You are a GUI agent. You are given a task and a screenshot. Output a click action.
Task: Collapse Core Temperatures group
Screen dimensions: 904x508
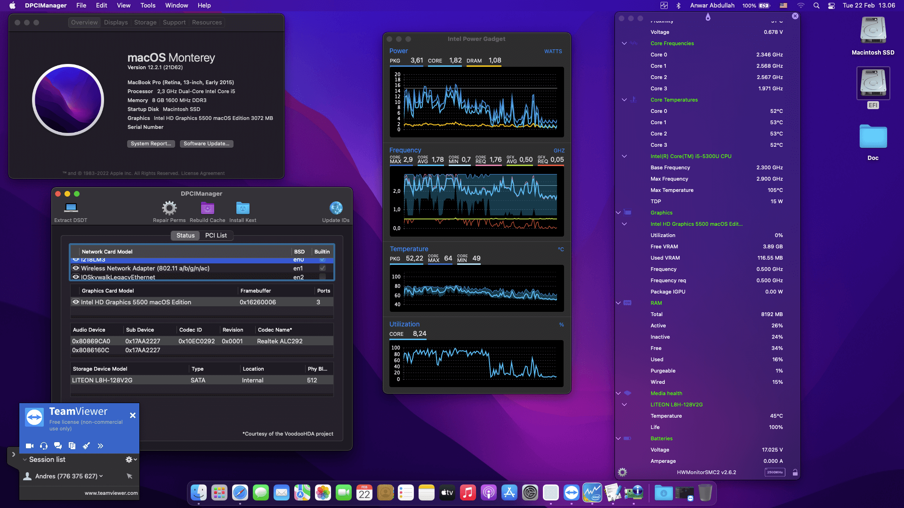pos(624,100)
